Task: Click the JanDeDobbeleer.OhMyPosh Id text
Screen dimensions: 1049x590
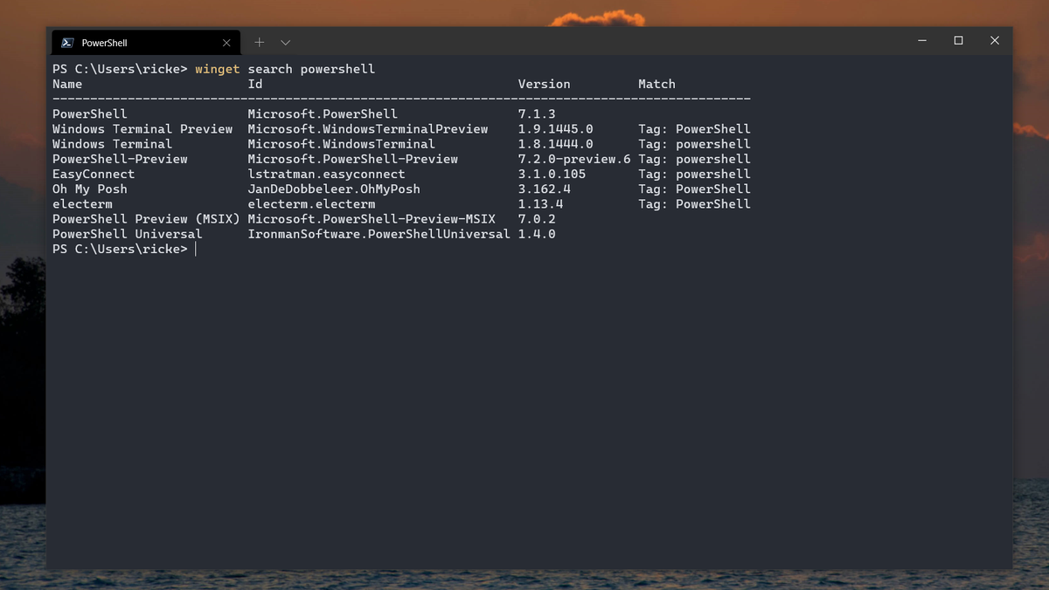Action: (x=335, y=189)
